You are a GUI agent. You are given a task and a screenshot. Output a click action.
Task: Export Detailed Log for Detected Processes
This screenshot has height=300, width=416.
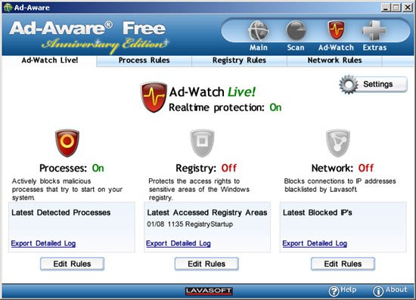tap(43, 243)
